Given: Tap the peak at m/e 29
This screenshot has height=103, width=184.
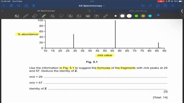Looking at the screenshot, I should pos(74,41).
